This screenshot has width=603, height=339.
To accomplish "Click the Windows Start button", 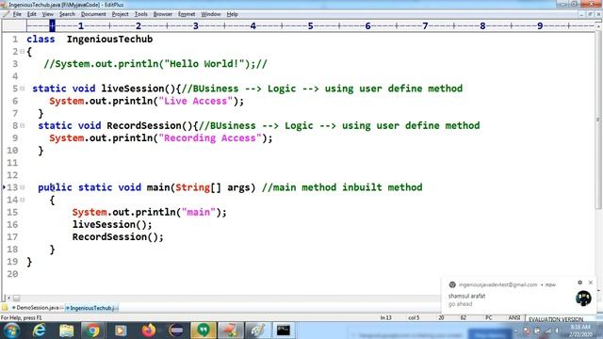I will (x=11, y=331).
